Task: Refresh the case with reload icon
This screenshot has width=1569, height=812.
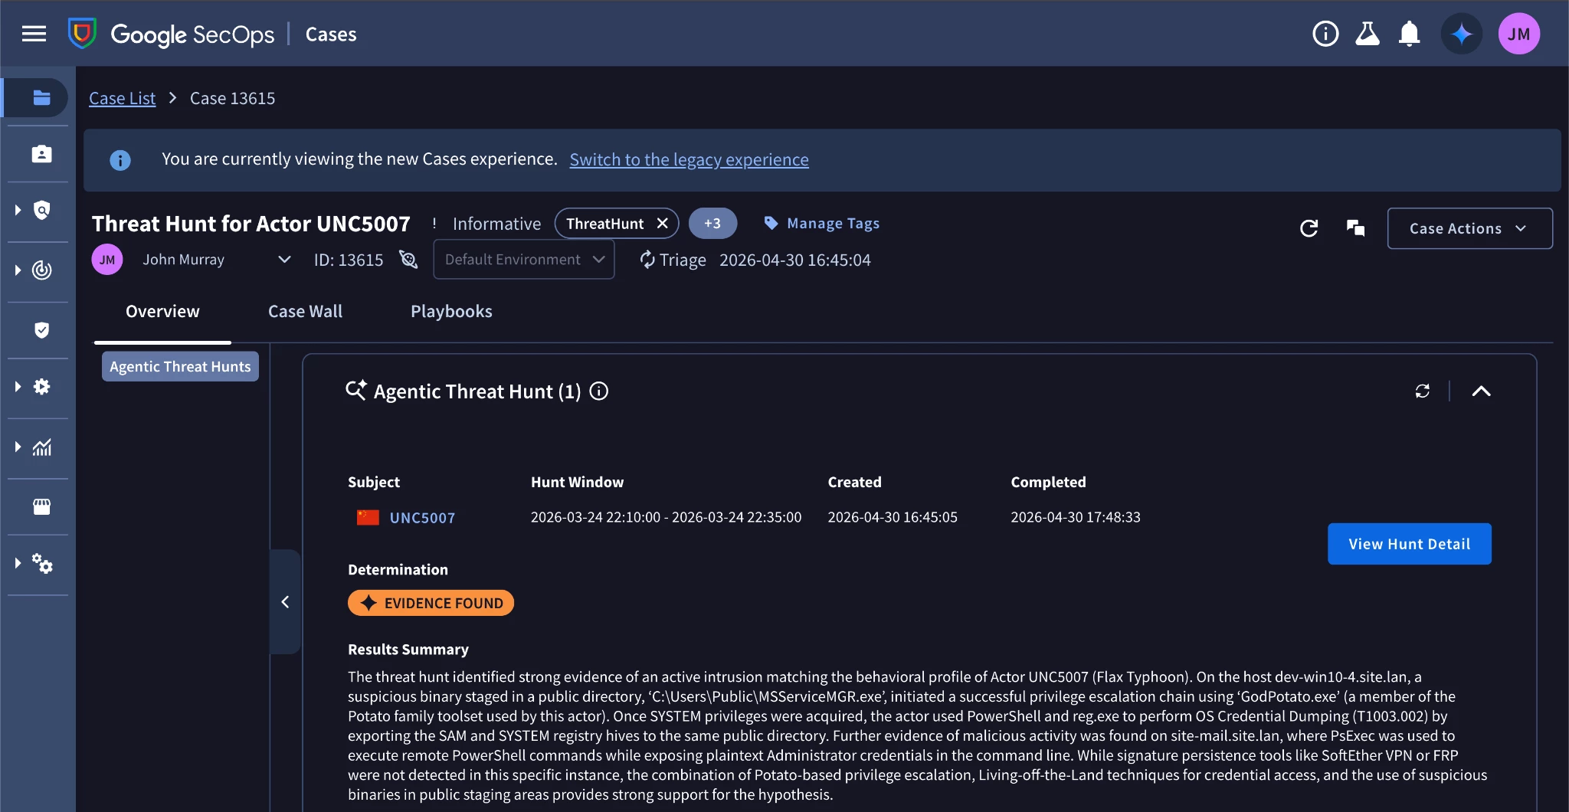Action: click(1309, 228)
